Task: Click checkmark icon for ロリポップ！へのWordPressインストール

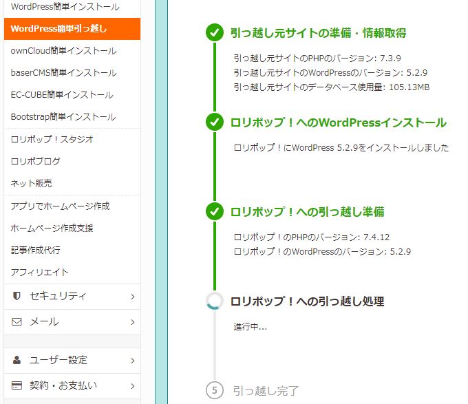Action: [x=215, y=122]
